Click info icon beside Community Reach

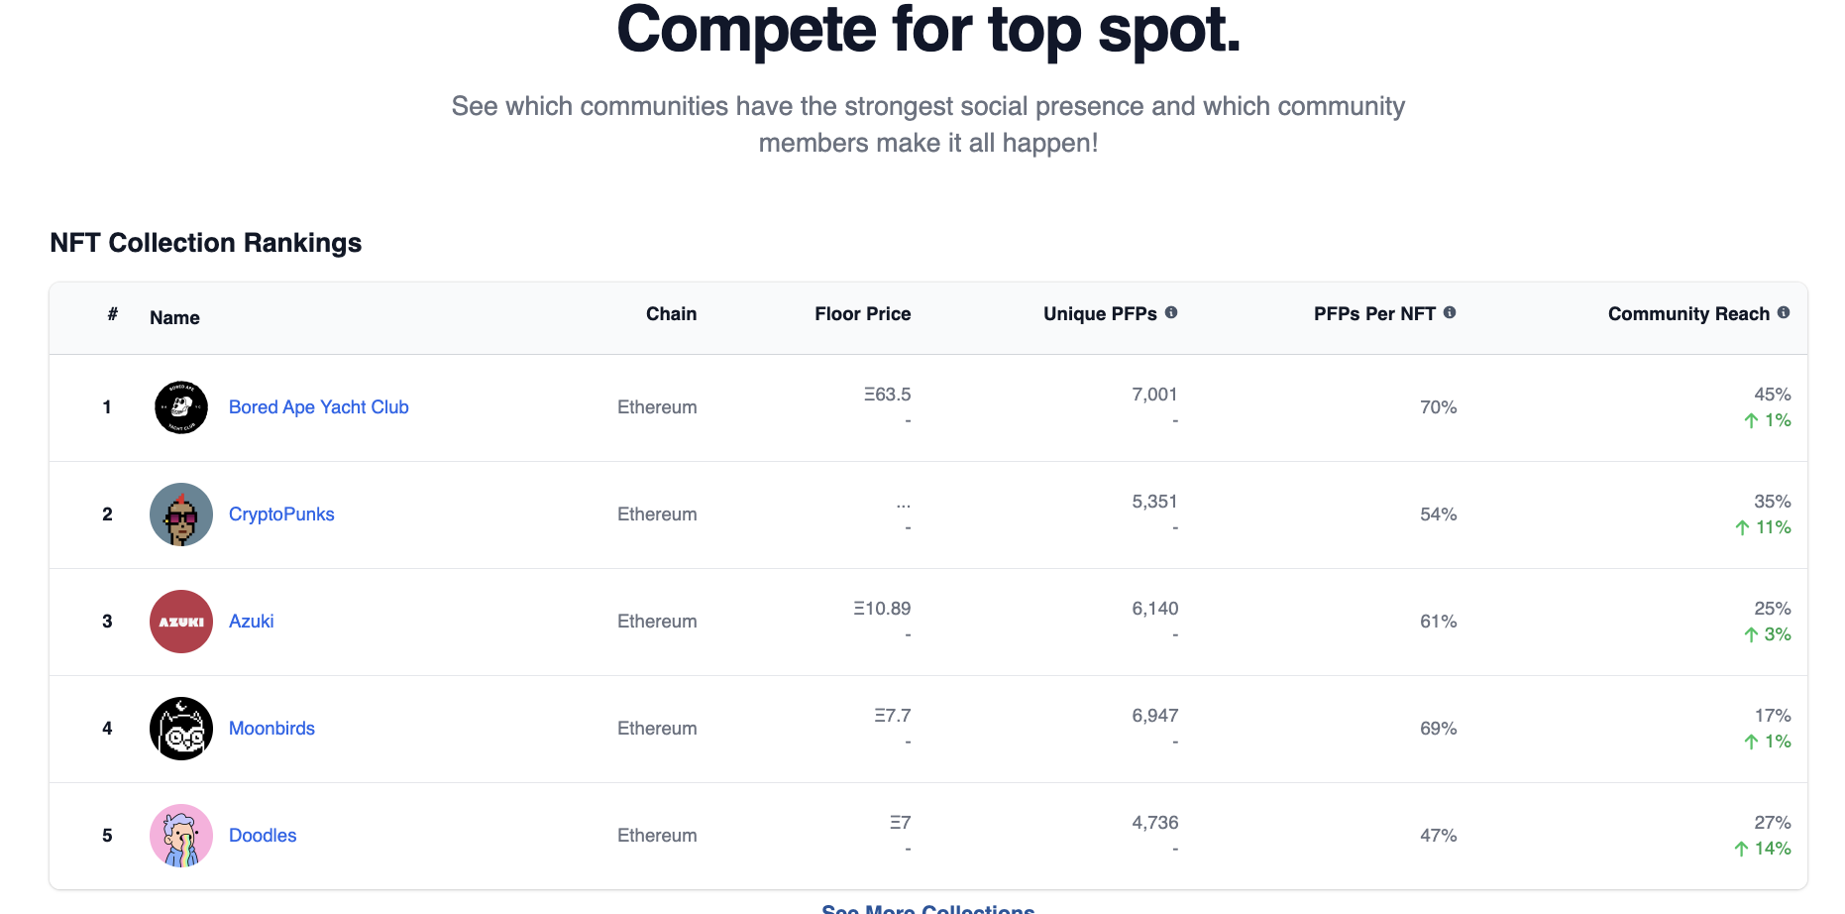coord(1784,312)
